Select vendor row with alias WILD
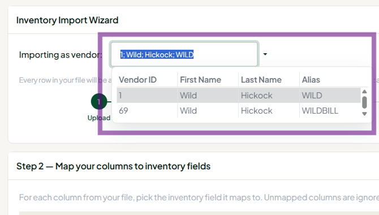Screen dimensions: 379x215 click(239, 95)
